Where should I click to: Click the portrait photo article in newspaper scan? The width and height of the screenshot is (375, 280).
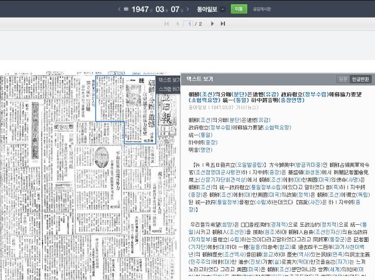click(98, 189)
